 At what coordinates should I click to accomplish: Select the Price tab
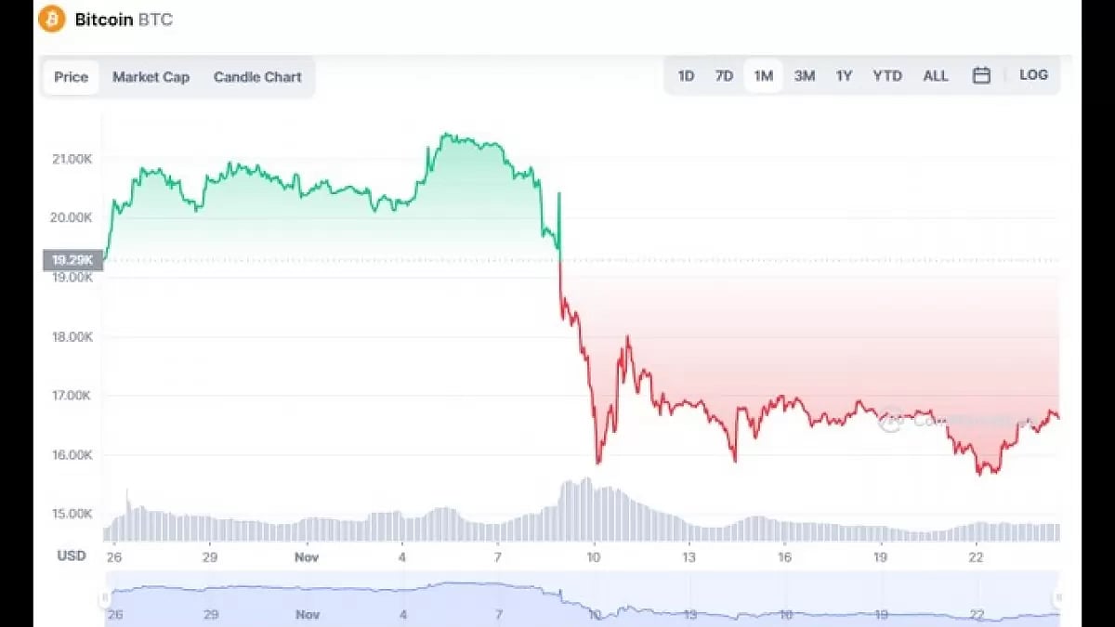pyautogui.click(x=70, y=77)
